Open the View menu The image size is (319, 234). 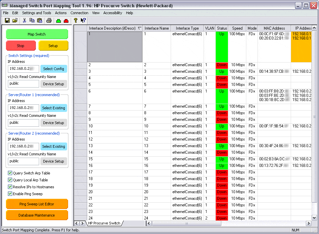point(96,13)
